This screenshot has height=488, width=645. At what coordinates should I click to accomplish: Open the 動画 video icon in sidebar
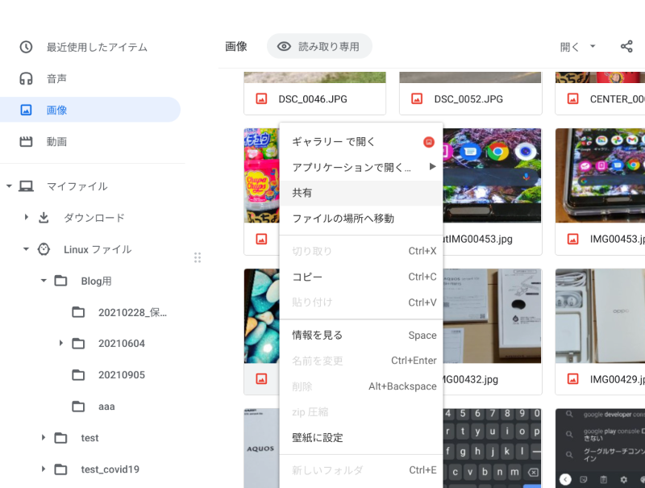click(25, 140)
